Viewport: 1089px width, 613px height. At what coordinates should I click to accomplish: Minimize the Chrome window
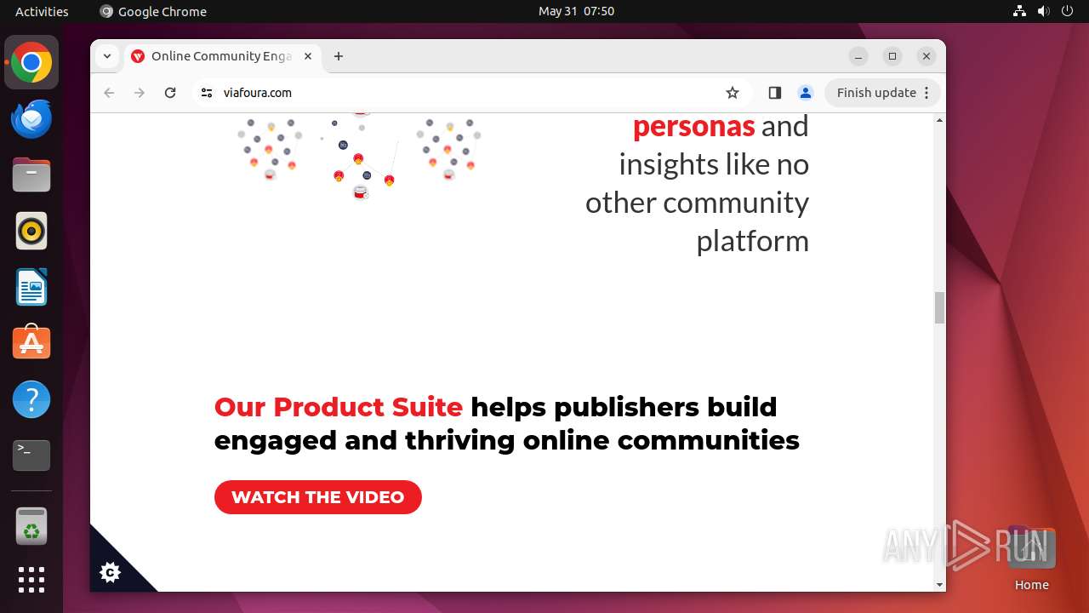pyautogui.click(x=858, y=56)
